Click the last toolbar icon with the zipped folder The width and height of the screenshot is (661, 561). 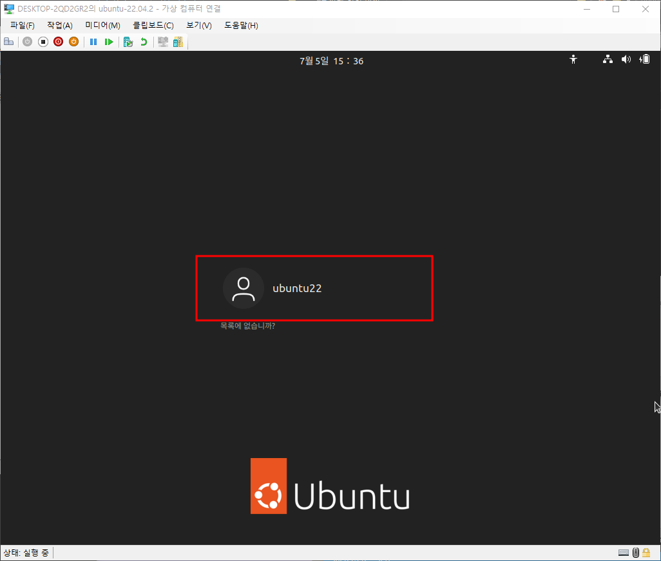178,42
